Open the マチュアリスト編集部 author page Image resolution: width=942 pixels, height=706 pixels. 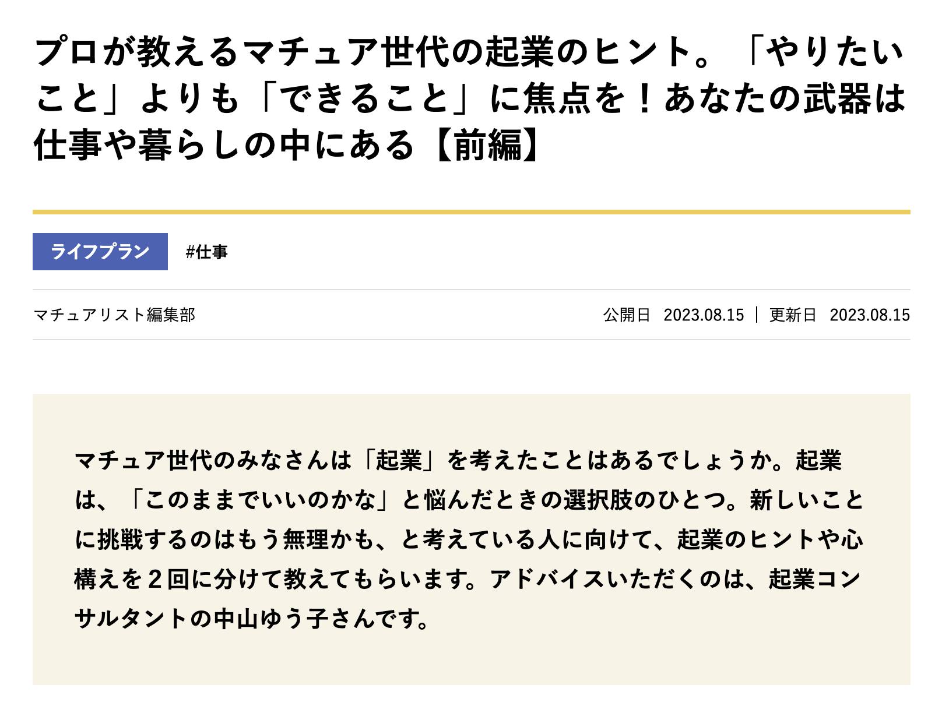coord(115,315)
